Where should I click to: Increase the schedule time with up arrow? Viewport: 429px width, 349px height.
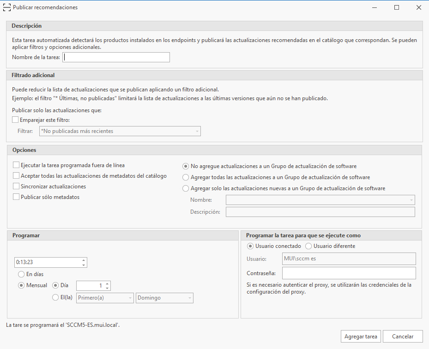click(84, 260)
